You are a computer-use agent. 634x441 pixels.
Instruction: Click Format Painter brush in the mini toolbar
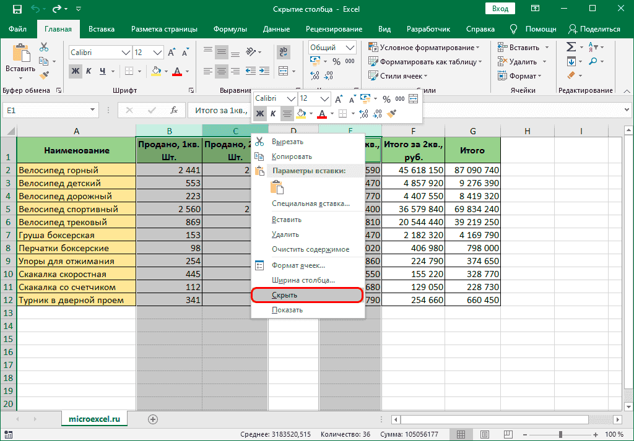coord(391,114)
